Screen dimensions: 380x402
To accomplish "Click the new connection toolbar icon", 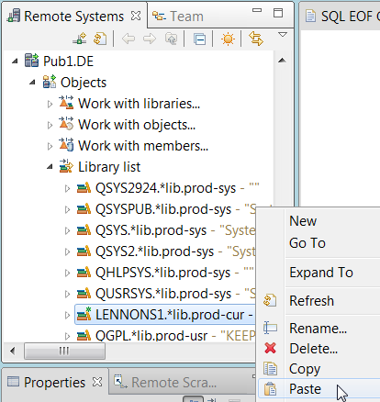I will pos(80,39).
